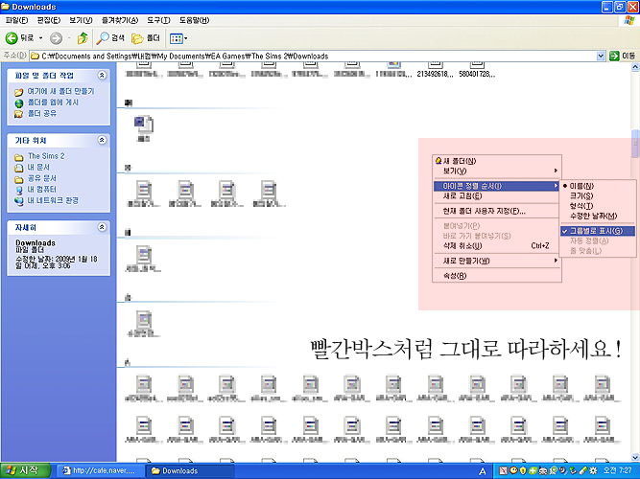Viewport: 640px width, 479px height.
Task: Switch to the http://cafe.naver taskbar window
Action: coord(101,470)
